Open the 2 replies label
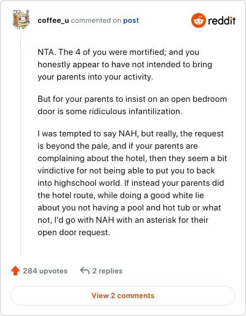 tap(108, 271)
